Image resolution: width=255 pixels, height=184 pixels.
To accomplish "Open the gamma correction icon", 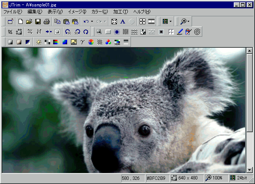I will tap(82, 42).
